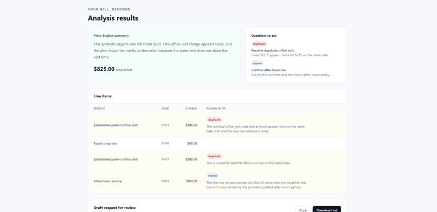
Task: Click the Rapid strep test row
Action: coord(217,144)
